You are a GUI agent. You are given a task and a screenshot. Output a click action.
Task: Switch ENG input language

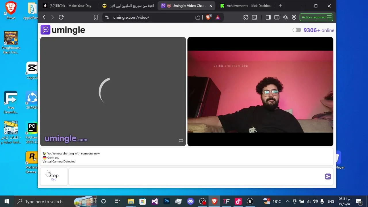(331, 201)
